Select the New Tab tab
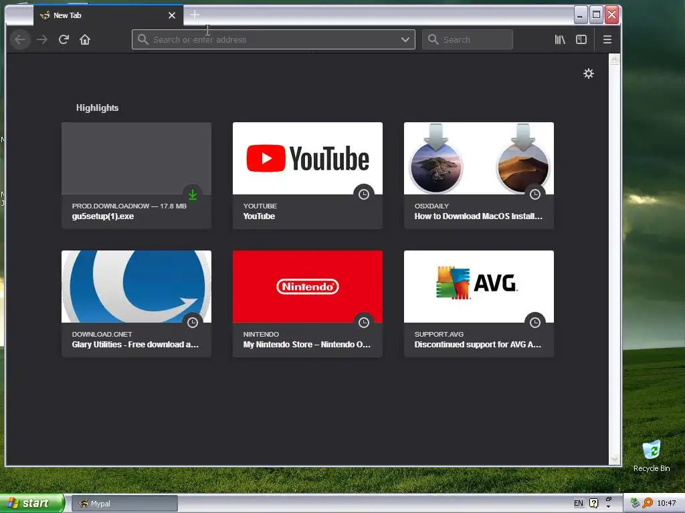The height and width of the screenshot is (513, 685). coord(108,15)
